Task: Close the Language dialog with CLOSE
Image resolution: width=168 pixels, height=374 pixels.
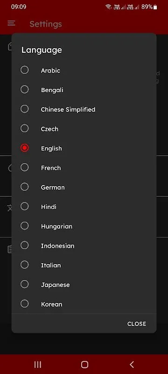Action: point(137,324)
